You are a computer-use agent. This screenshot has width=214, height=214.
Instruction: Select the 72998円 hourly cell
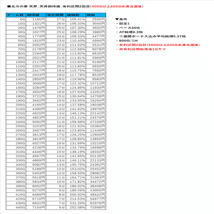pos(96,207)
